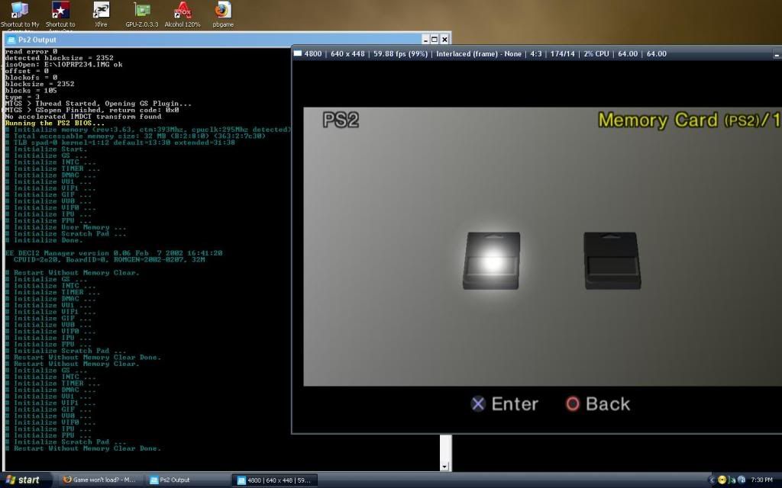Click the "Thread Started, Opening GS Plugin..." line

pyautogui.click(x=99, y=104)
